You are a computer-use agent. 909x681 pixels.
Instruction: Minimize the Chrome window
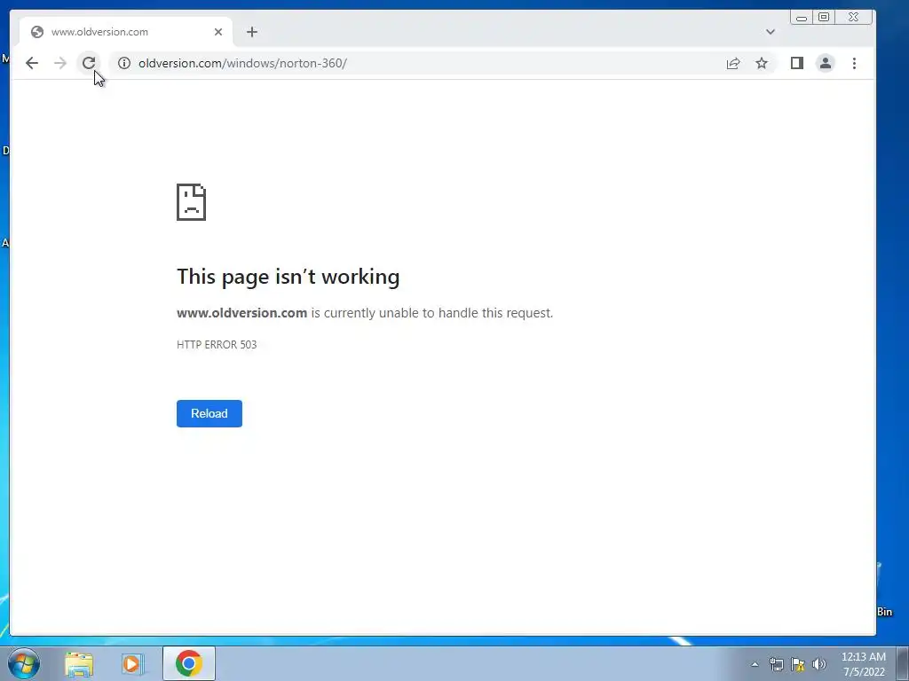pos(802,18)
